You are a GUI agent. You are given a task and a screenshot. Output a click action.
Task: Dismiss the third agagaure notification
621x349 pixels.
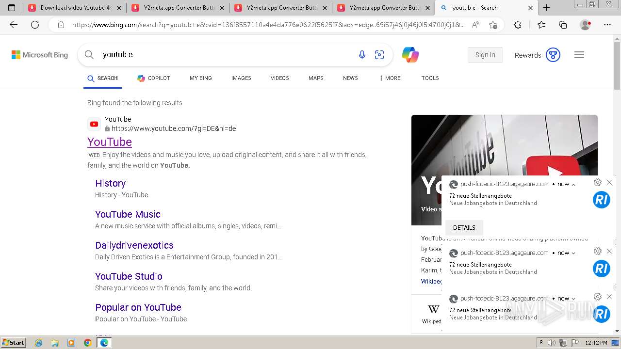coord(609,297)
